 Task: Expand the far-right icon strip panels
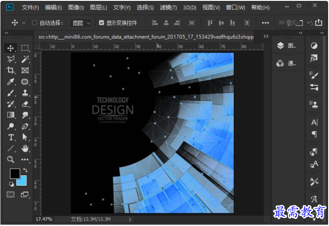[x=322, y=33]
